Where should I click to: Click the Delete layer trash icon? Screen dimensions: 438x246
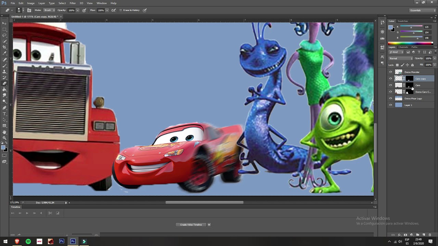(x=430, y=235)
